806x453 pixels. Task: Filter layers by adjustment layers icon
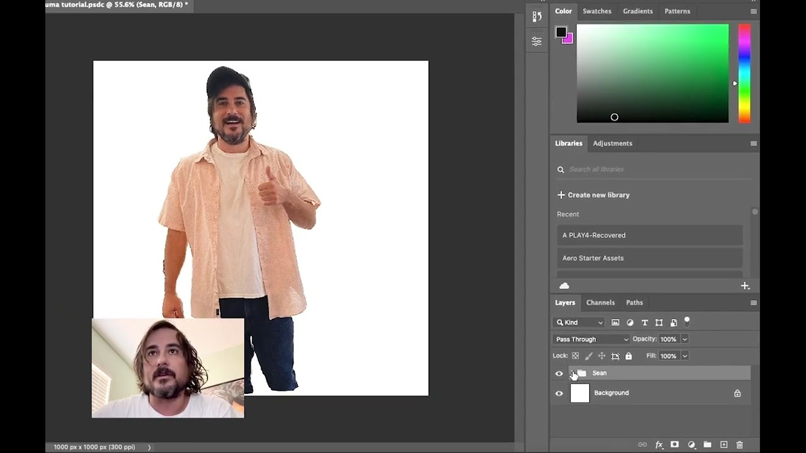(630, 322)
